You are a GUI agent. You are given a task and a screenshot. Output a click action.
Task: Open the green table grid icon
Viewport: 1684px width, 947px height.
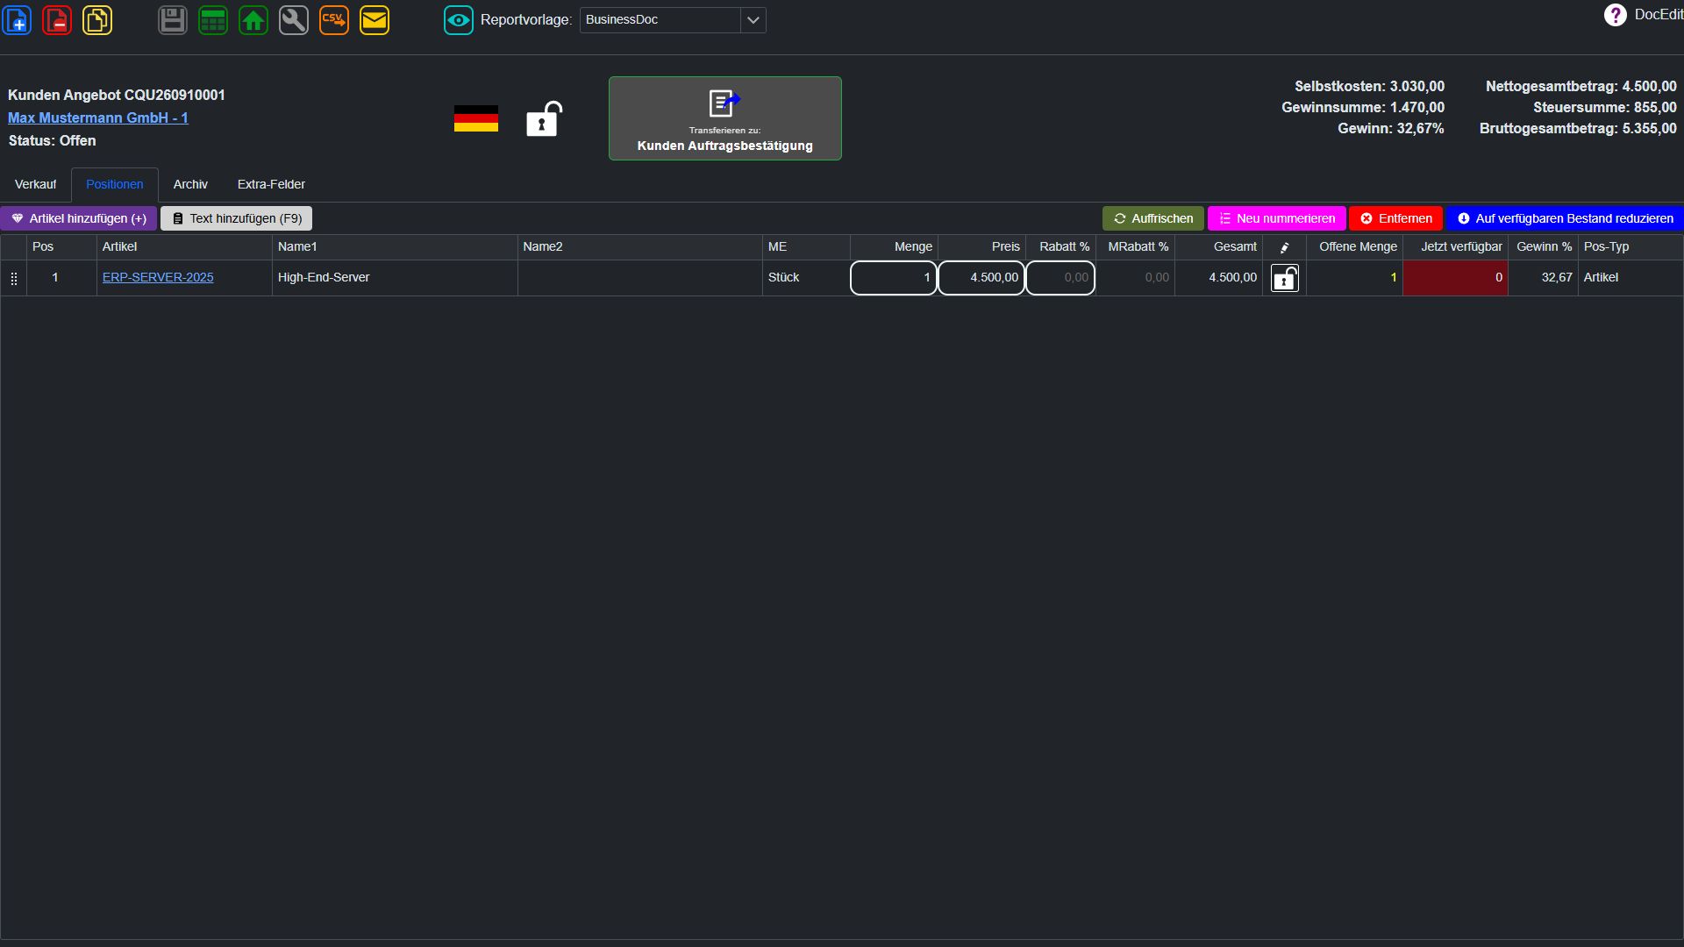(x=213, y=20)
